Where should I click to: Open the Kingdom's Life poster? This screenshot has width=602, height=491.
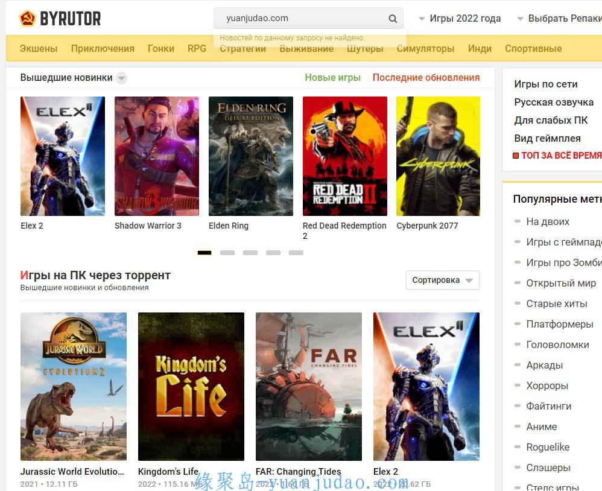191,387
